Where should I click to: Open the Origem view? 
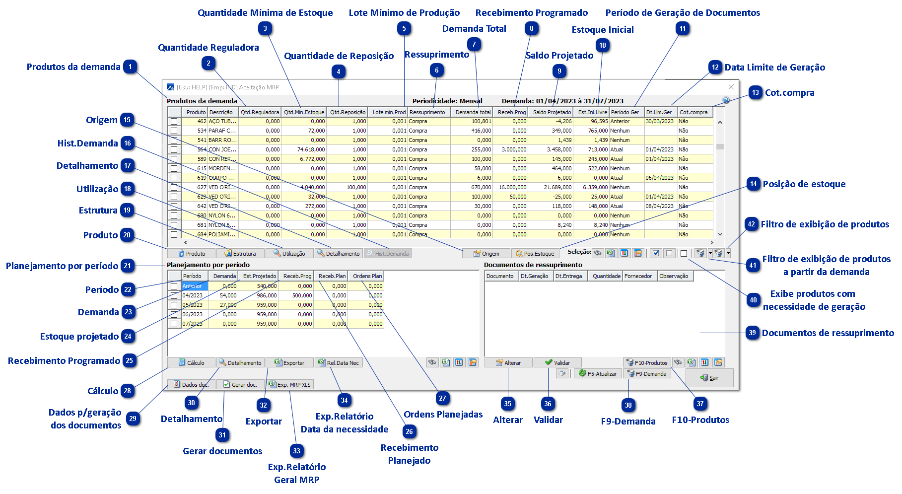[486, 253]
